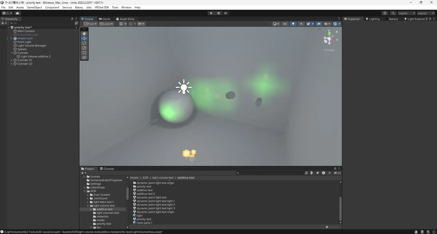Screen dimensions: 437x234
Task: Select the Rotate tool
Action: click(84, 43)
